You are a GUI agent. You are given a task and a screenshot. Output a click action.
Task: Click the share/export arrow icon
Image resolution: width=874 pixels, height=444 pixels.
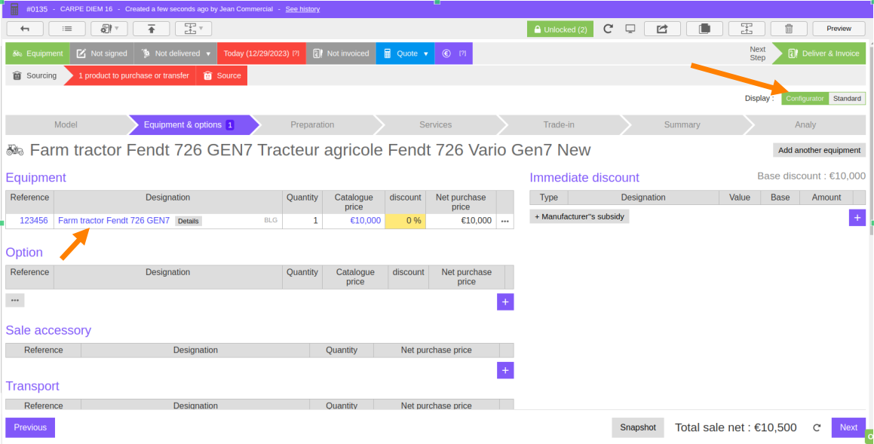[662, 29]
